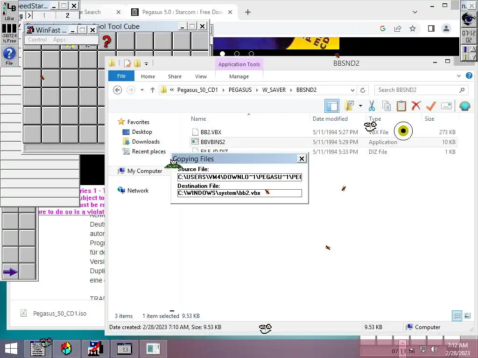The width and height of the screenshot is (478, 358).
Task: Open the recent locations dropdown arrow
Action: pyautogui.click(x=142, y=90)
